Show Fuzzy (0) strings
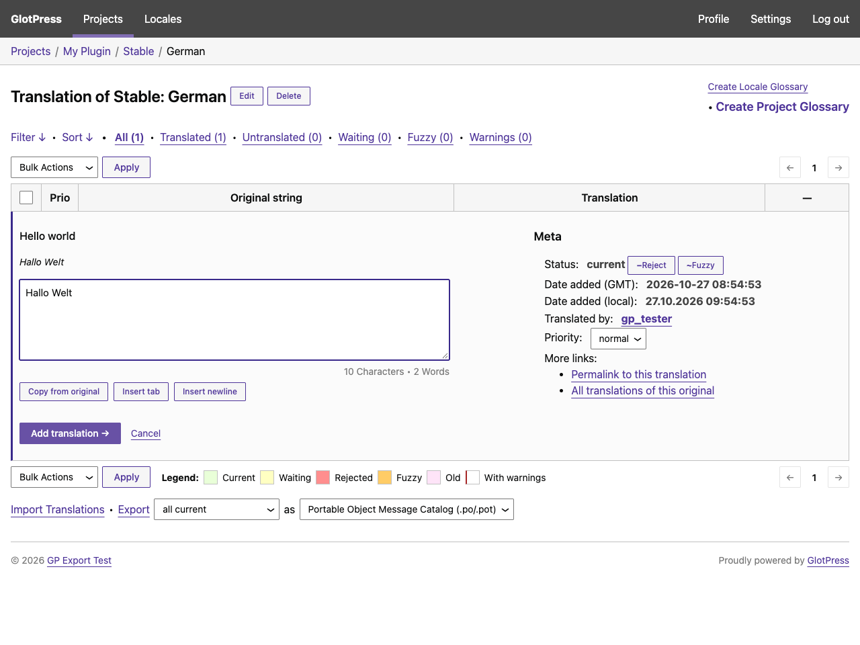The height and width of the screenshot is (645, 860). (430, 137)
